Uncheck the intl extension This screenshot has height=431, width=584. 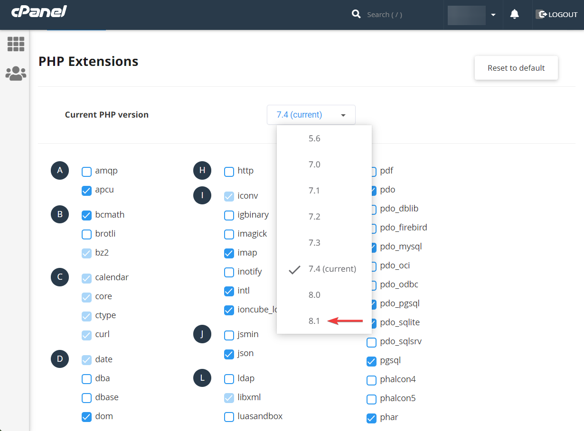click(229, 292)
